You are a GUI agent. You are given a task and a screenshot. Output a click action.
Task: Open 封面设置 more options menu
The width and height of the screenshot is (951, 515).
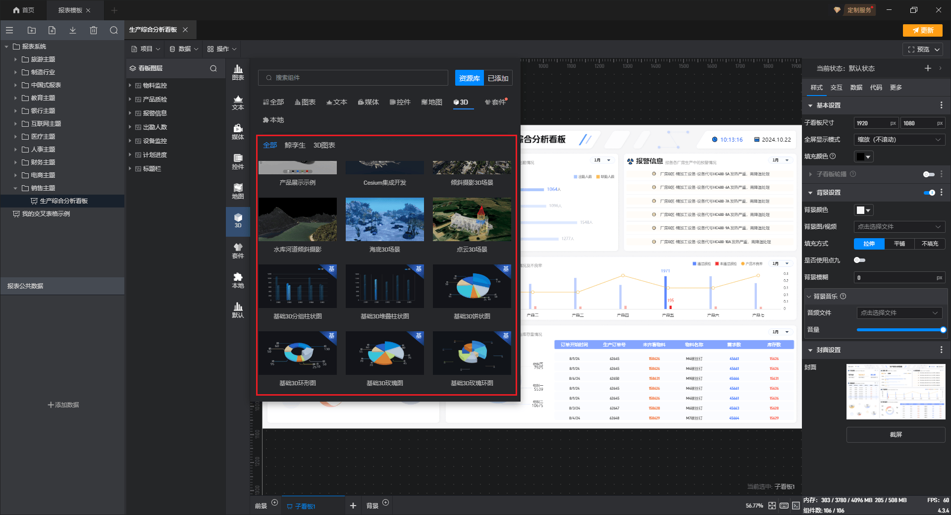tap(941, 350)
